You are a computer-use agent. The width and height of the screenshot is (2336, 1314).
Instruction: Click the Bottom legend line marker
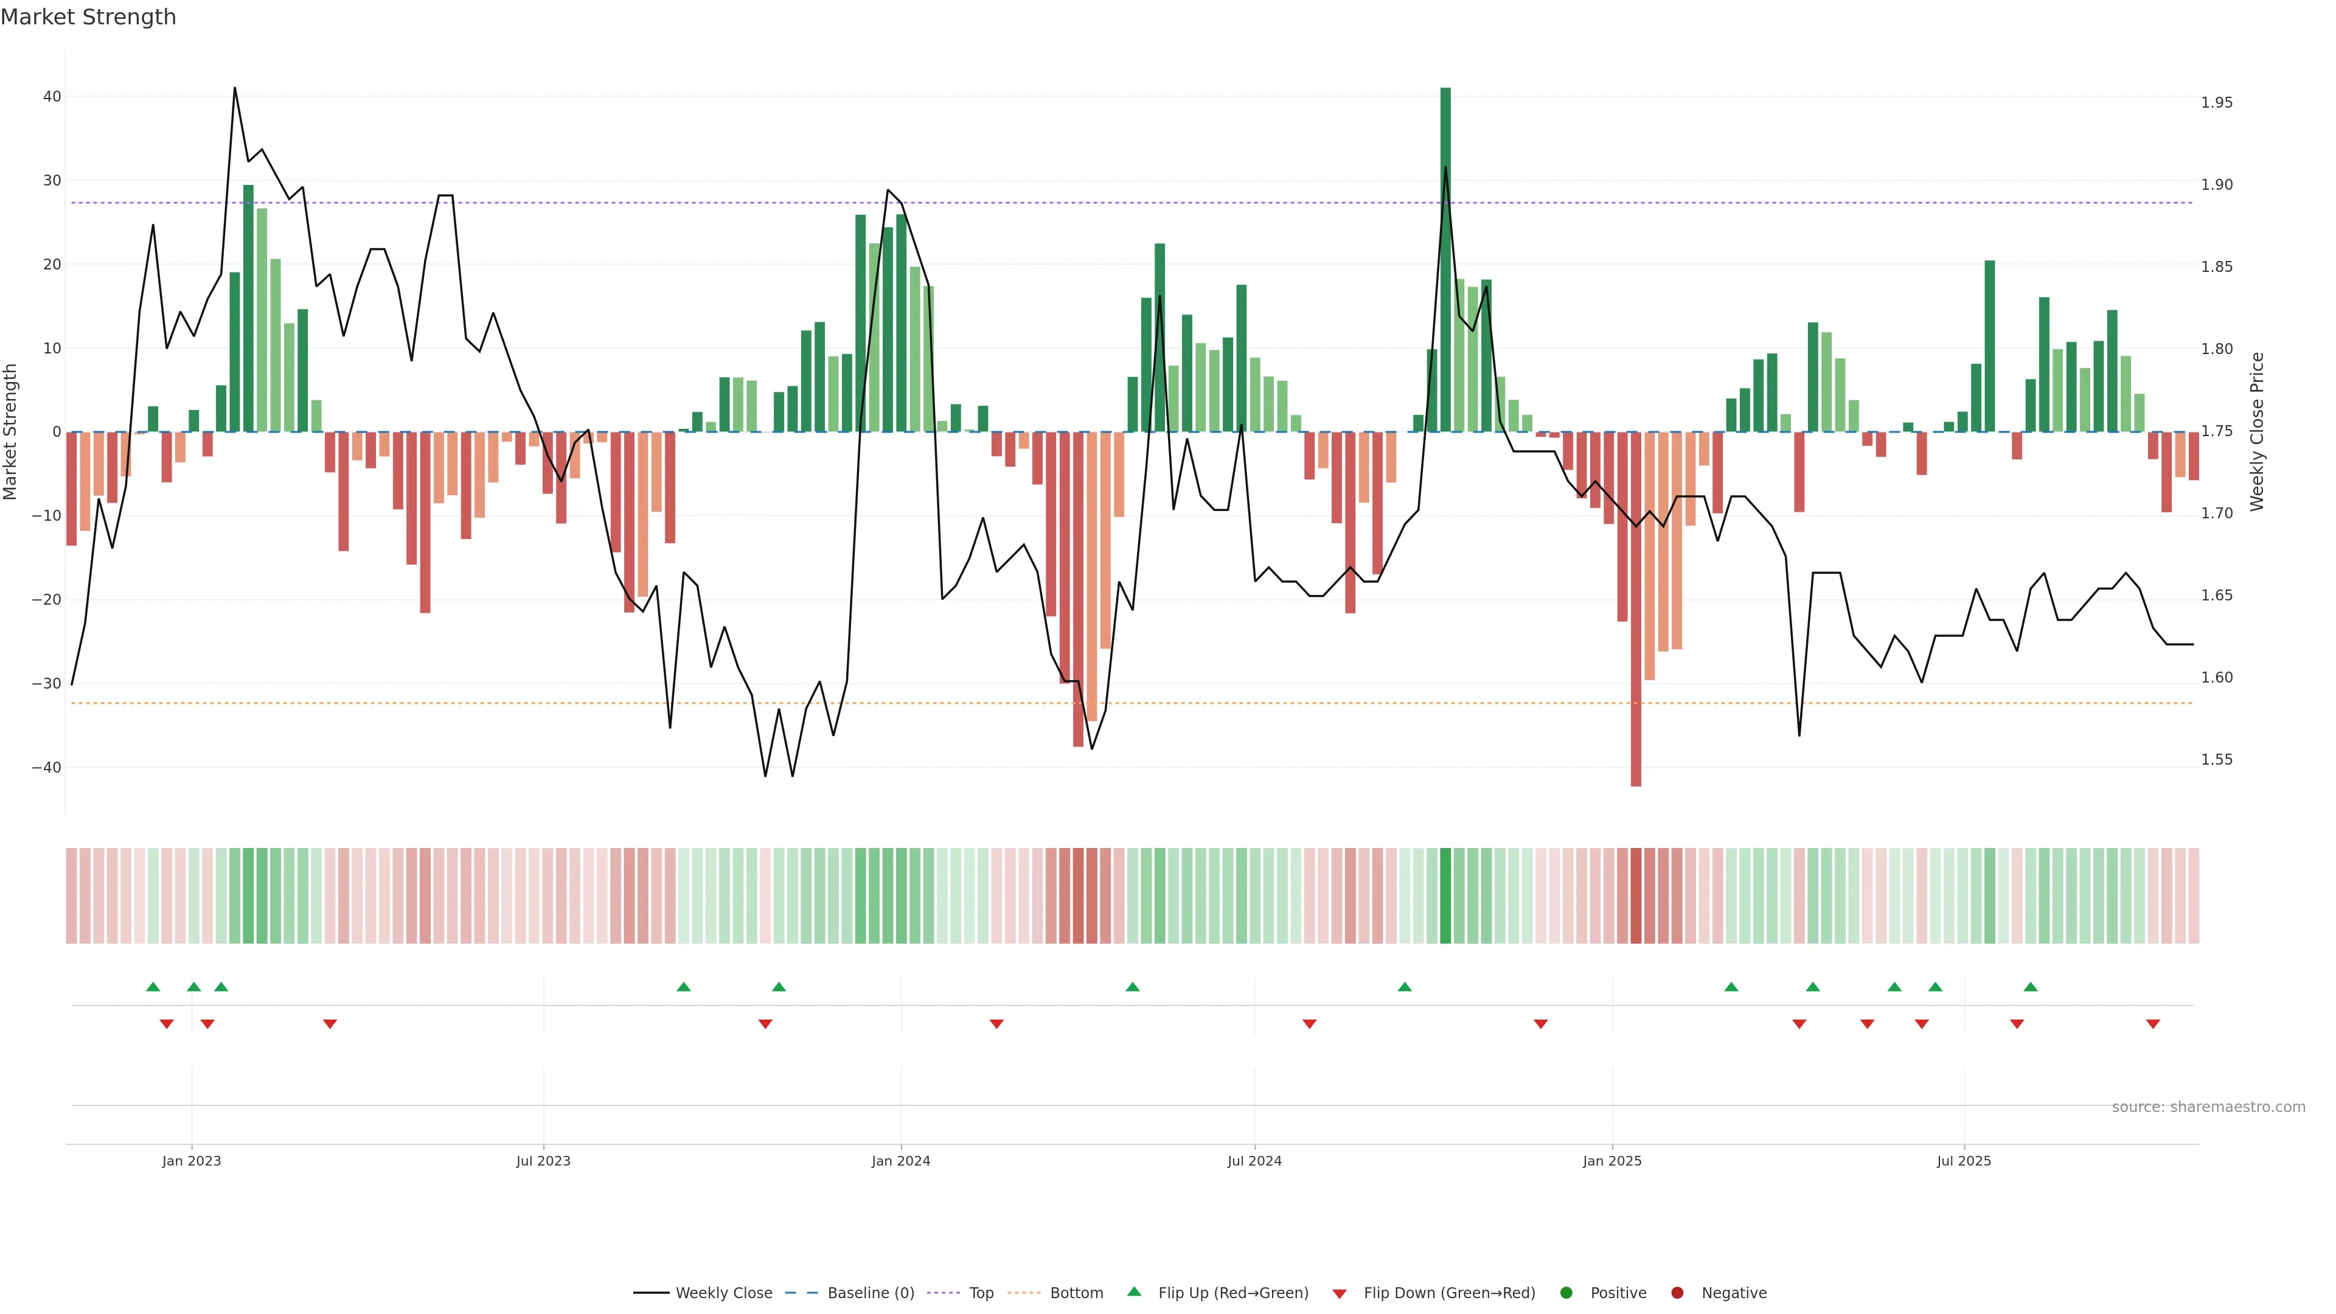[1024, 1293]
